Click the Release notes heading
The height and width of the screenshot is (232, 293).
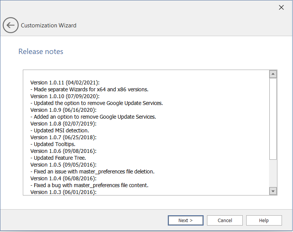point(41,51)
